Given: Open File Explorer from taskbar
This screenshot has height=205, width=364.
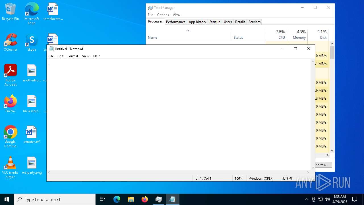Looking at the screenshot, I should (131, 199).
